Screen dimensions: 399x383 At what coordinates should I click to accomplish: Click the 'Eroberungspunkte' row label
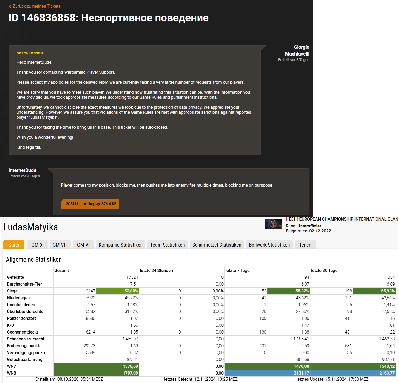click(24, 346)
